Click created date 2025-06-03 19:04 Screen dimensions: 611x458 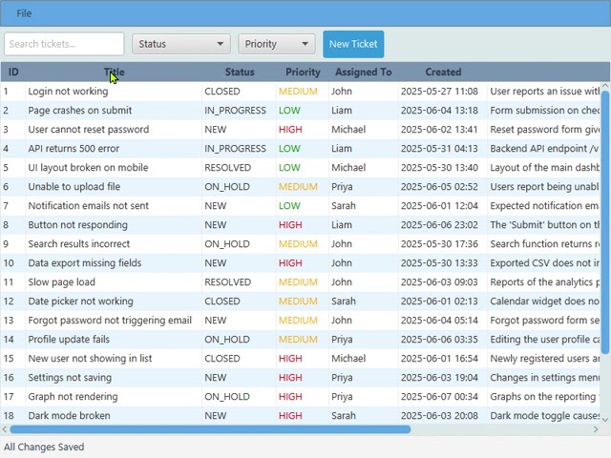pos(439,378)
